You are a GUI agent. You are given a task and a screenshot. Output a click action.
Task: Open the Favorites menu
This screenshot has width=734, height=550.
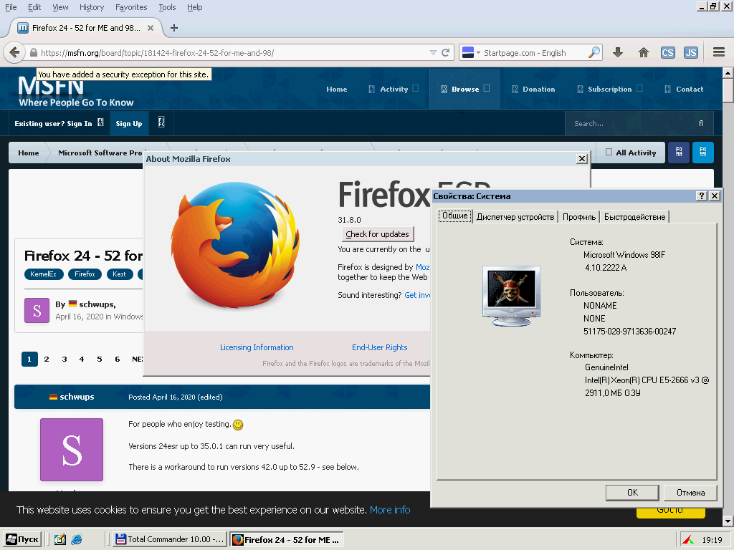point(131,7)
